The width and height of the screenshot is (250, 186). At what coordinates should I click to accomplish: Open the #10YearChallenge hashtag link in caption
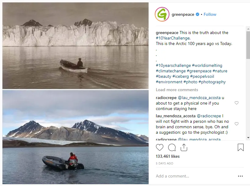[173, 38]
